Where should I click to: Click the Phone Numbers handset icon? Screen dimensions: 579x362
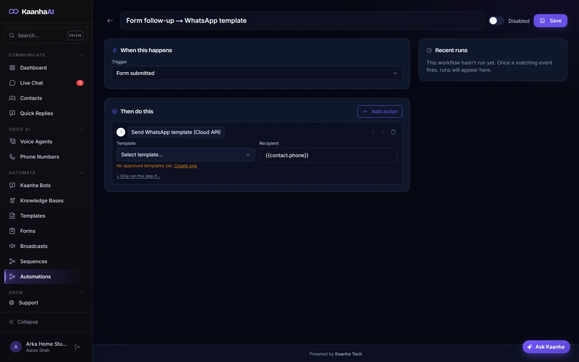click(x=12, y=157)
